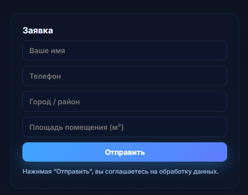Activate the 'Площадь помещения (м²)' field
Screen dimensions: 248x195
[125, 127]
